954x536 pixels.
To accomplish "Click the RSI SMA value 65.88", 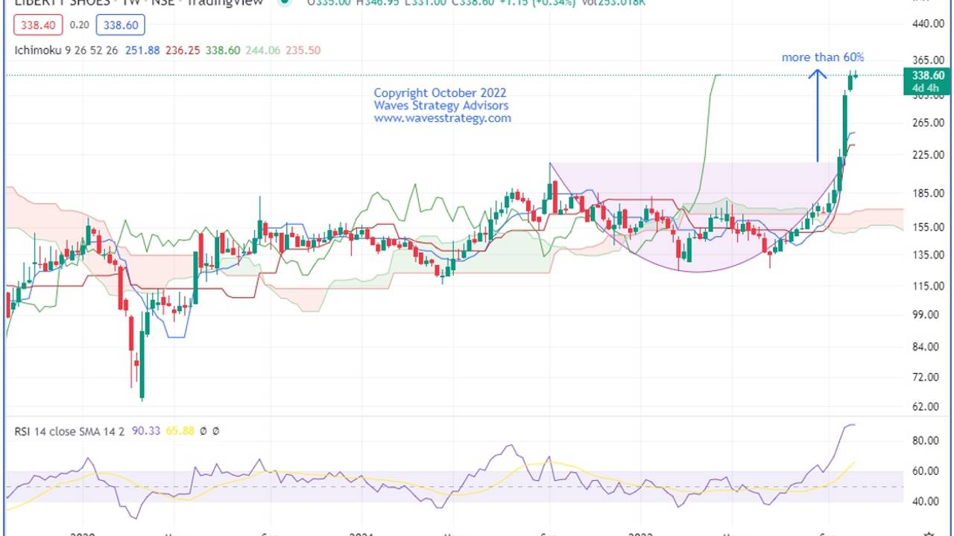I will coord(180,431).
